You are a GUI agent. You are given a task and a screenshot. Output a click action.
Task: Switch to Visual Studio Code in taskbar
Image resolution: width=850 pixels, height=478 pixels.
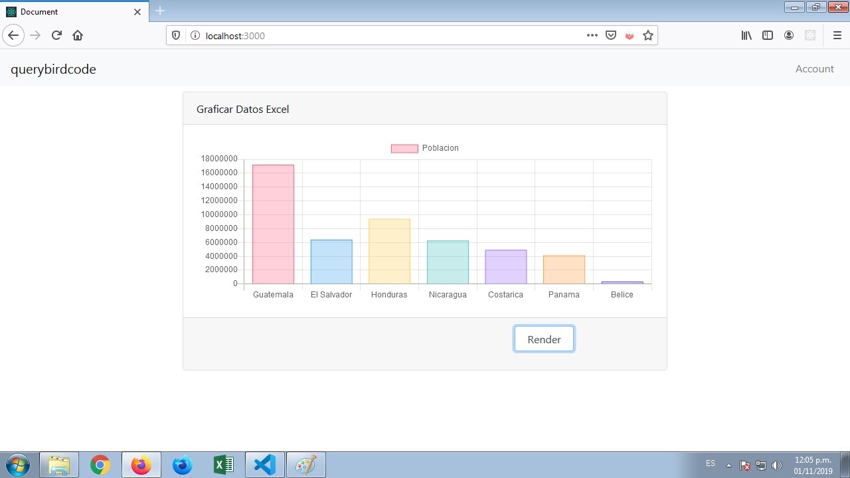pos(265,465)
